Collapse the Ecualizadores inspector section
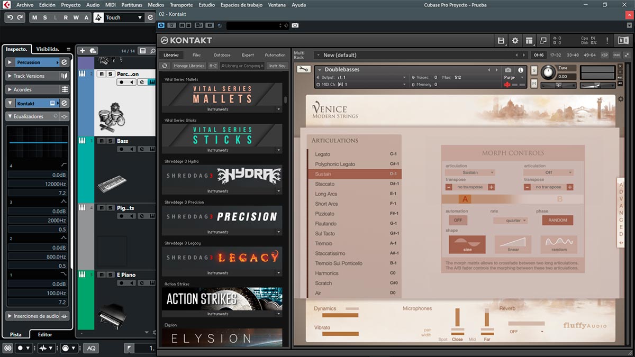The width and height of the screenshot is (635, 357). point(10,116)
